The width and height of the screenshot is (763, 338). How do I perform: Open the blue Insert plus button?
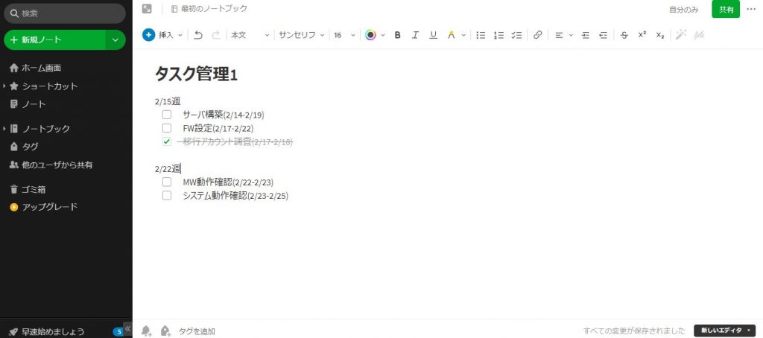click(x=148, y=35)
